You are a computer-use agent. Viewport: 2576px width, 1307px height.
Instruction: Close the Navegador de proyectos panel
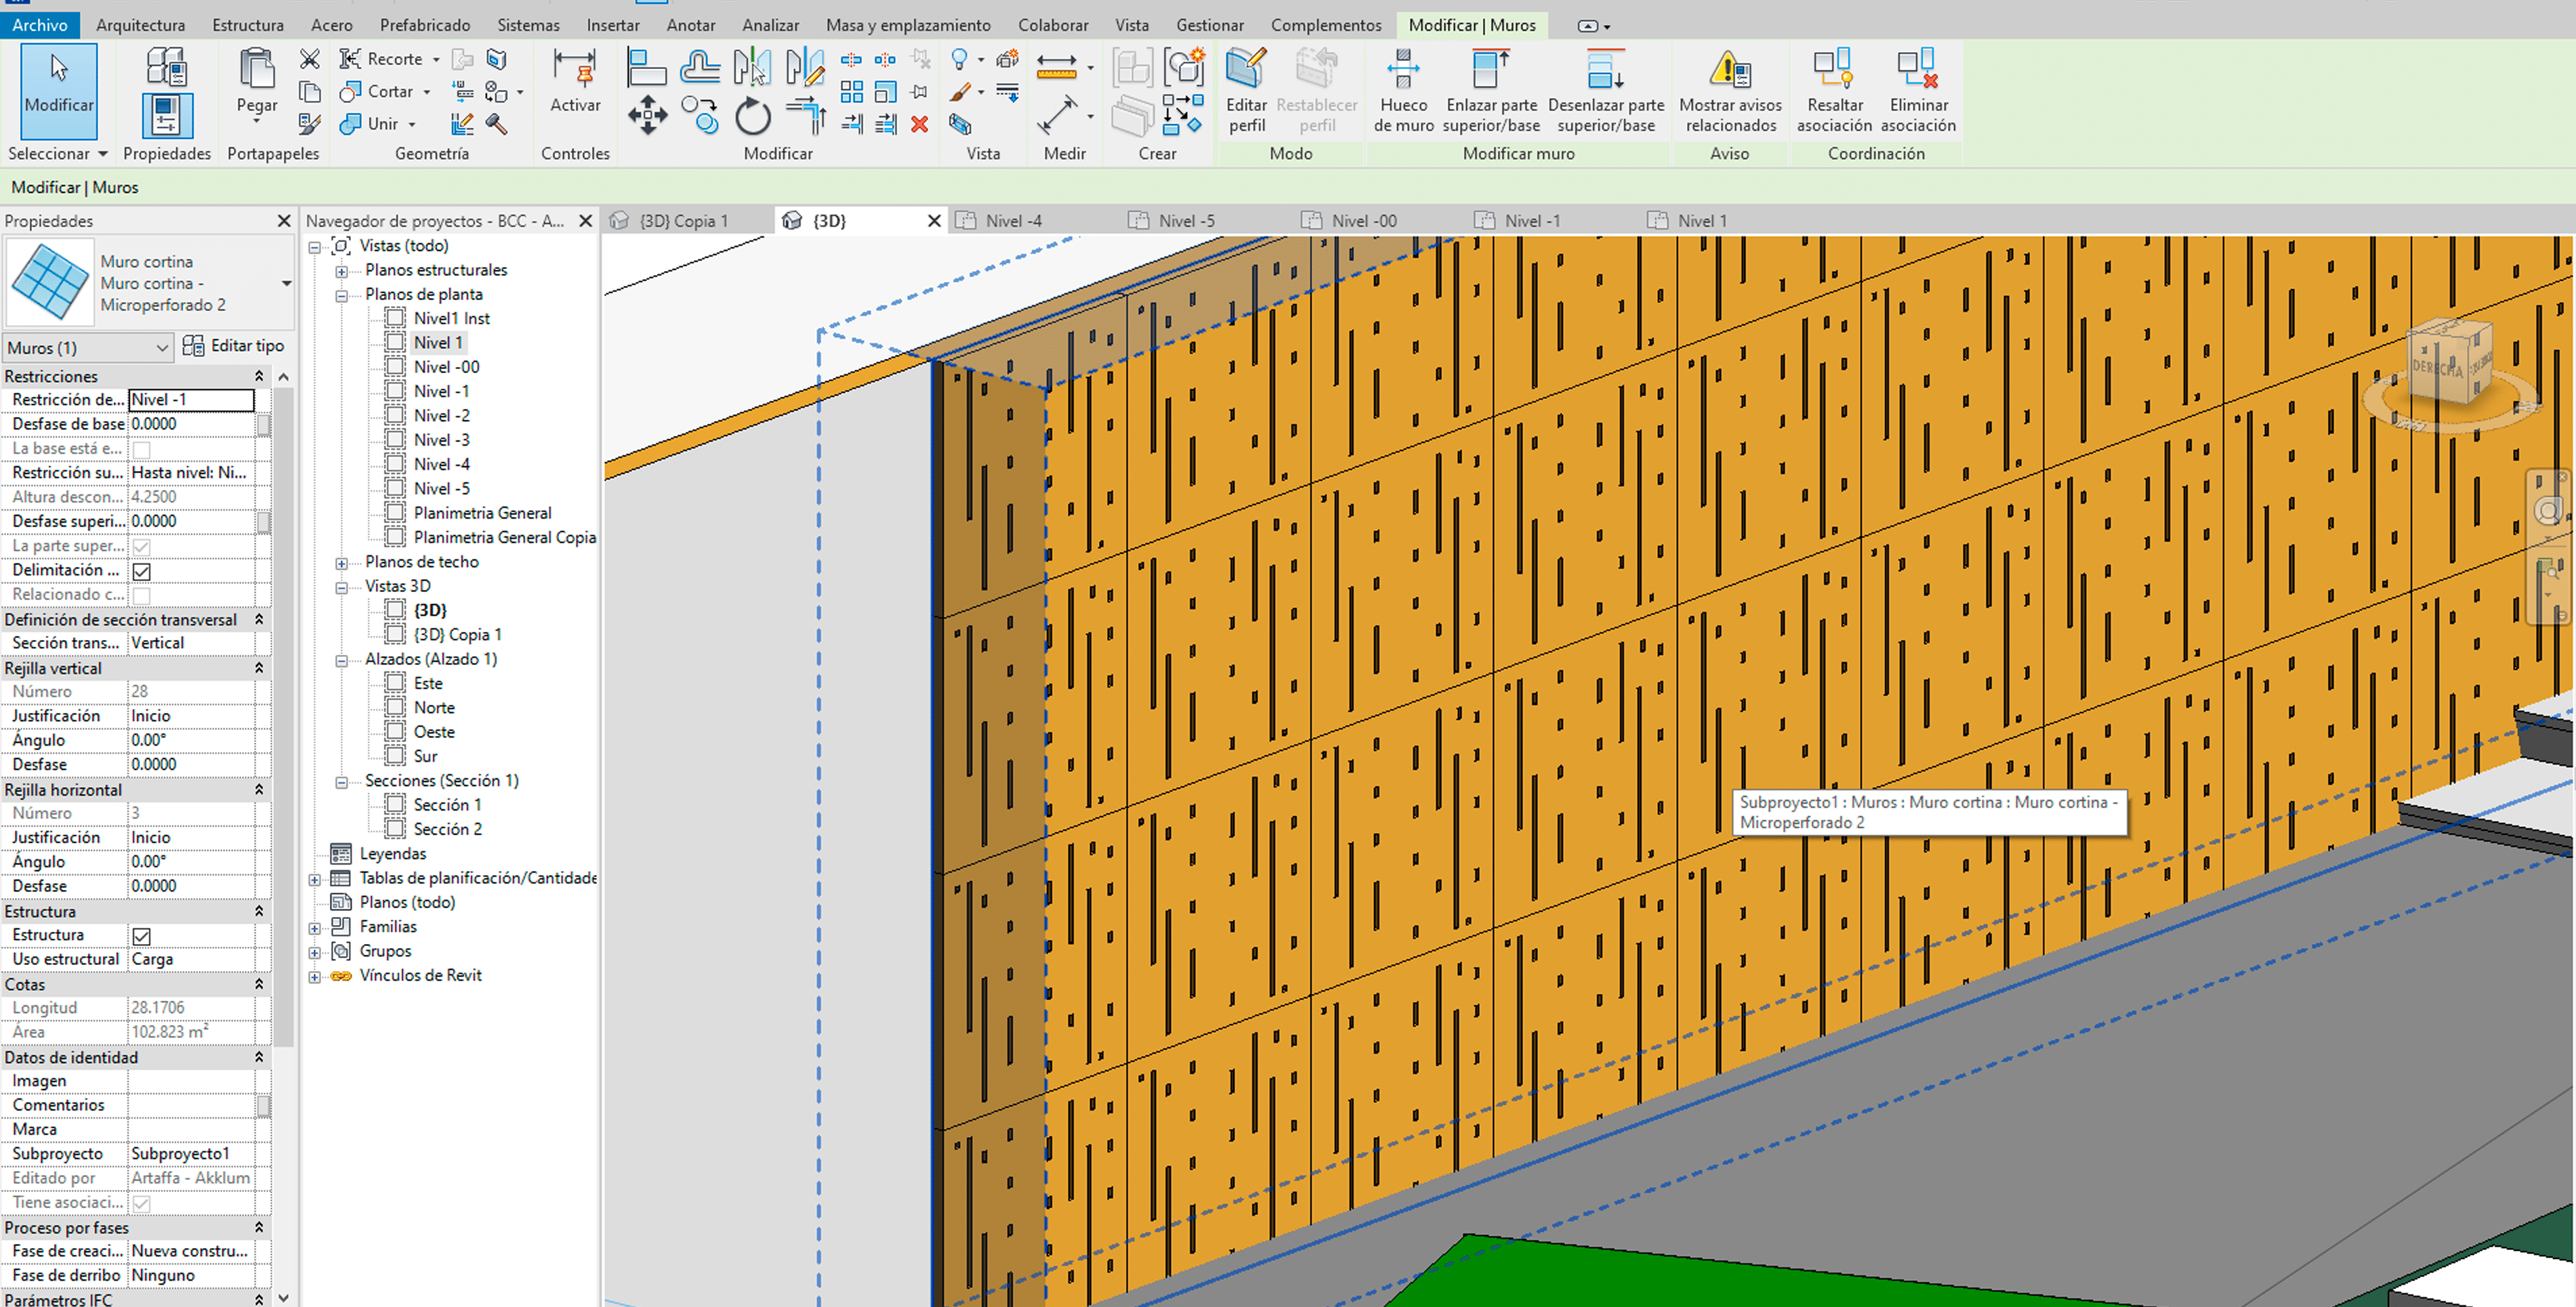586,221
